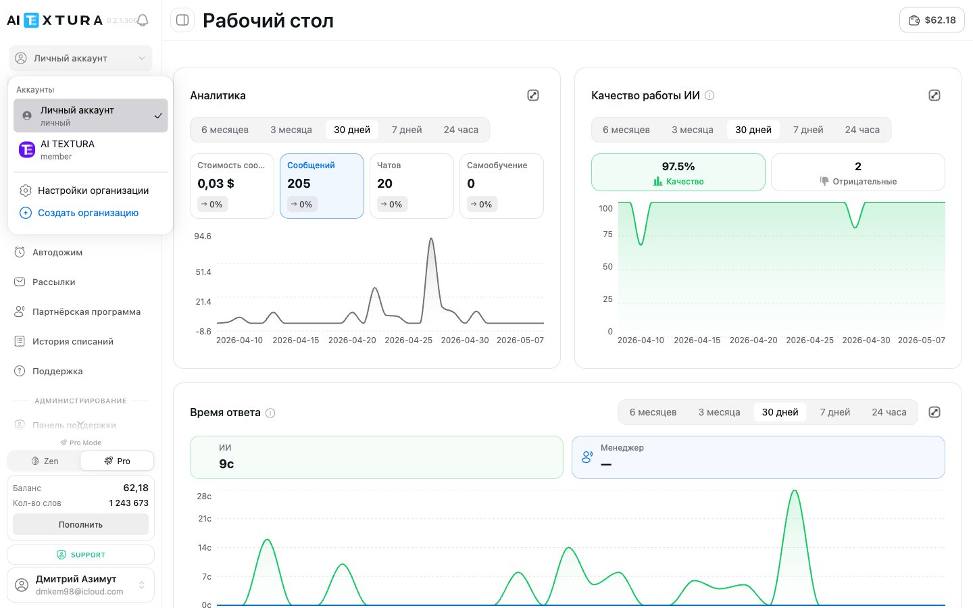Click the tallest peak in Аналитика chart
The image size is (973, 608).
point(431,239)
